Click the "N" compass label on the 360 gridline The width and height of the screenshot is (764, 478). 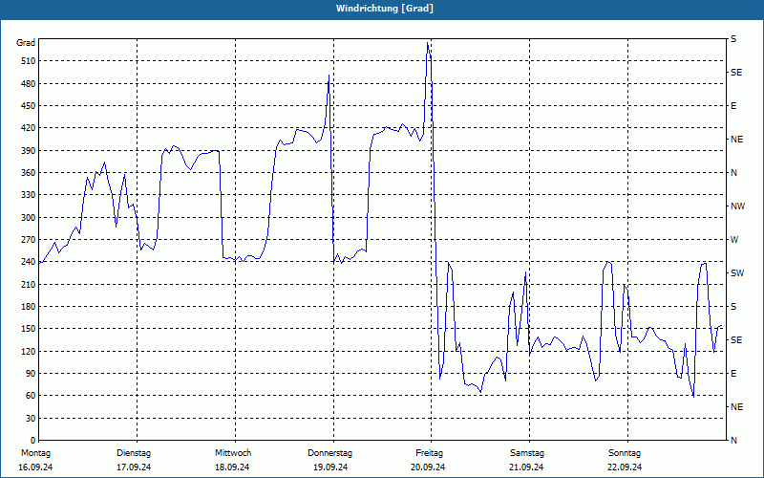tap(733, 173)
